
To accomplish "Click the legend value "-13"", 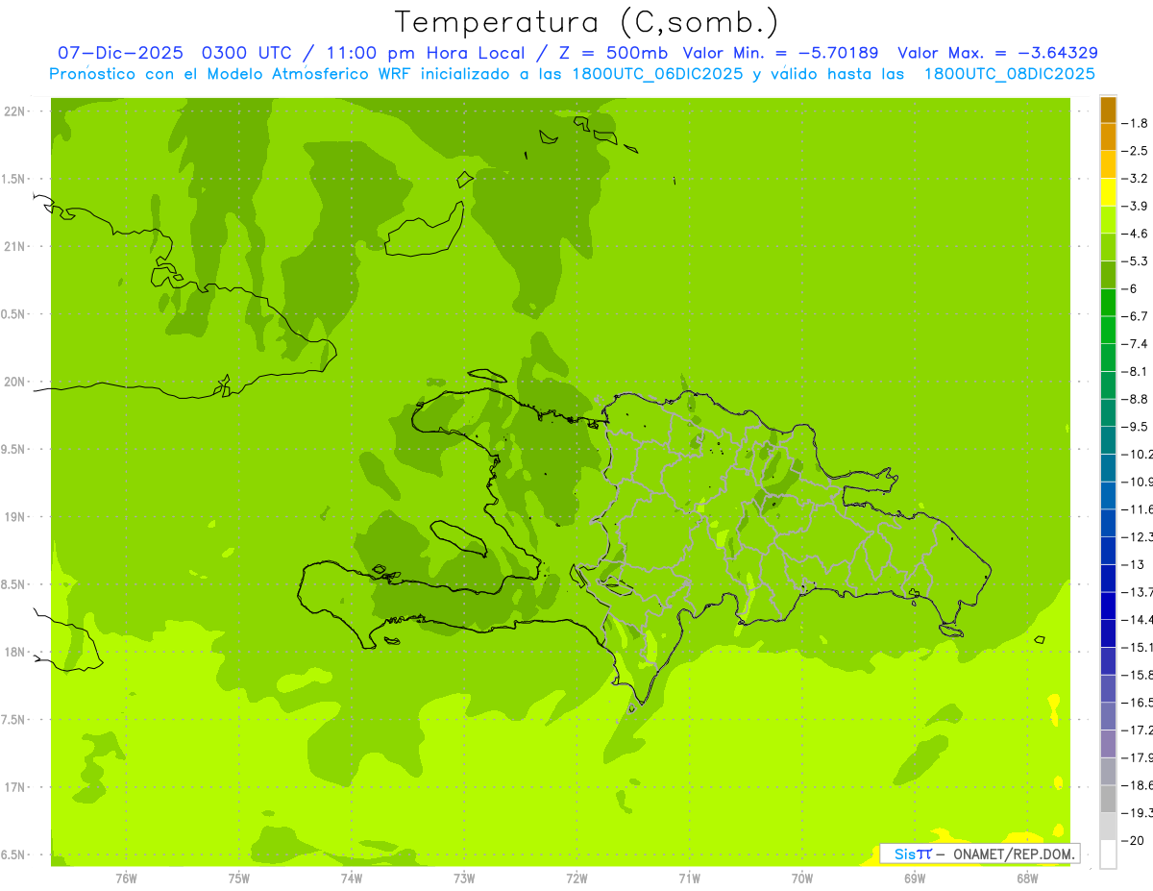I will point(1132,564).
